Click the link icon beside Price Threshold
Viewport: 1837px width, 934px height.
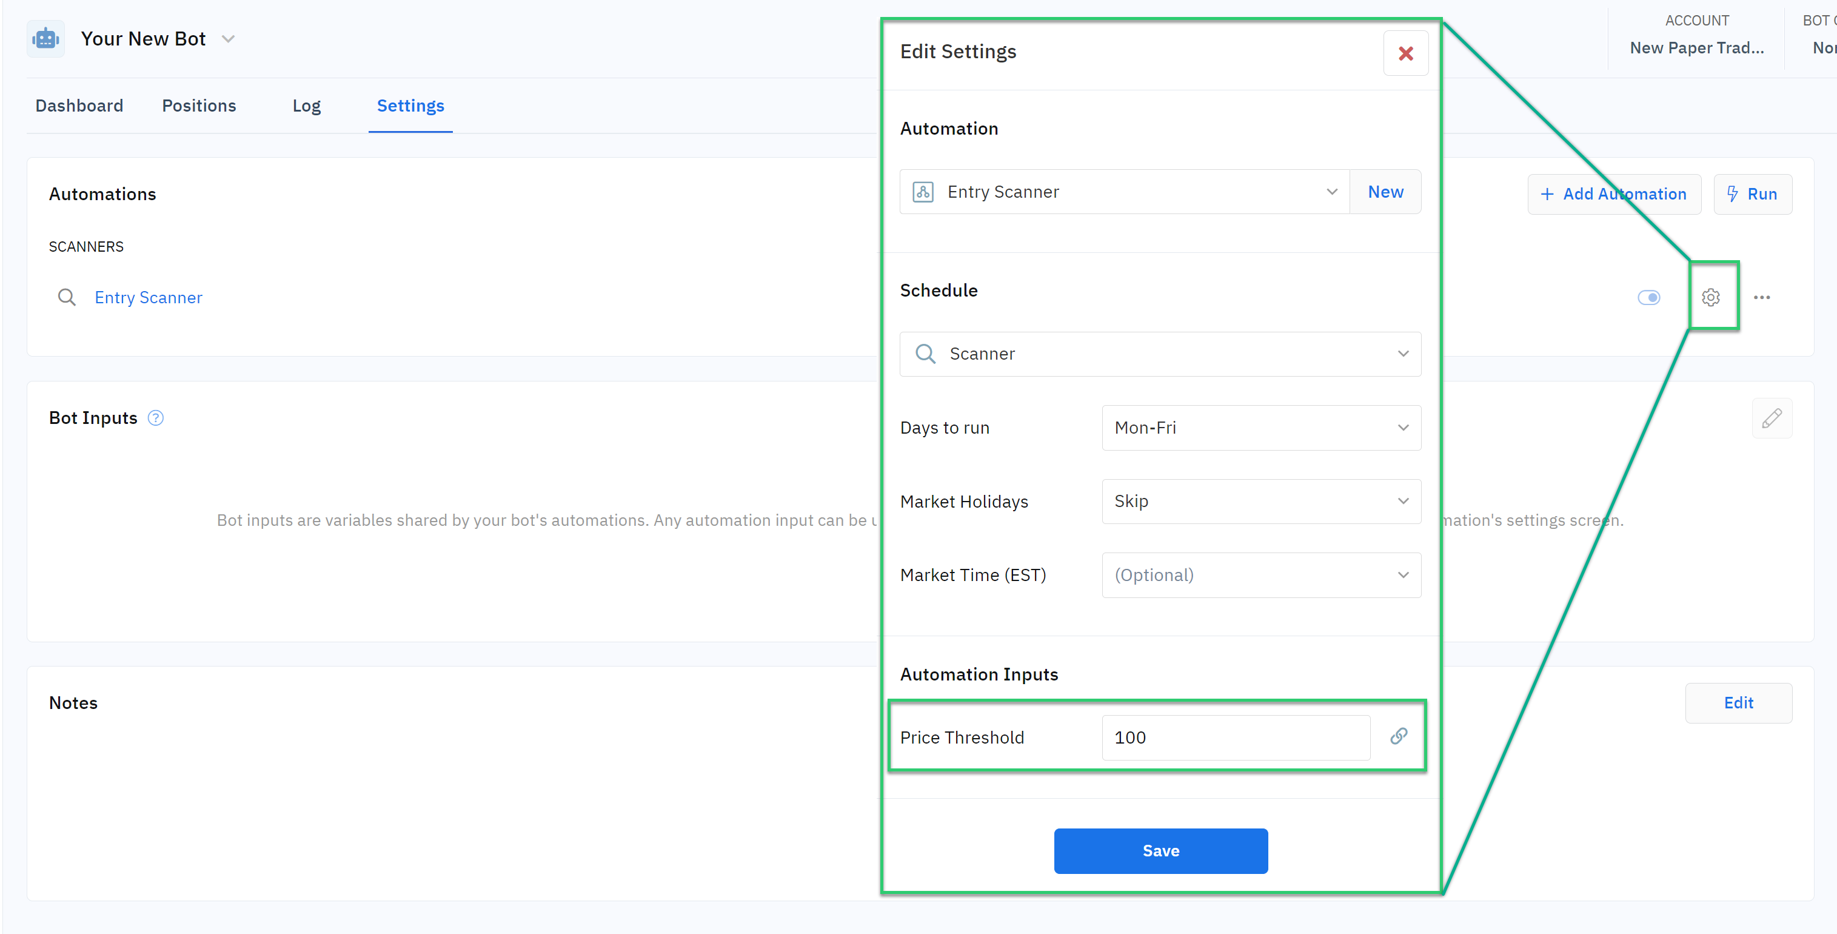coord(1399,736)
